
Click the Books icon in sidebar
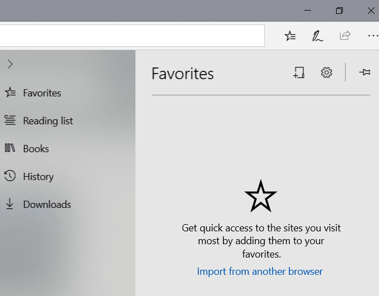coord(10,148)
